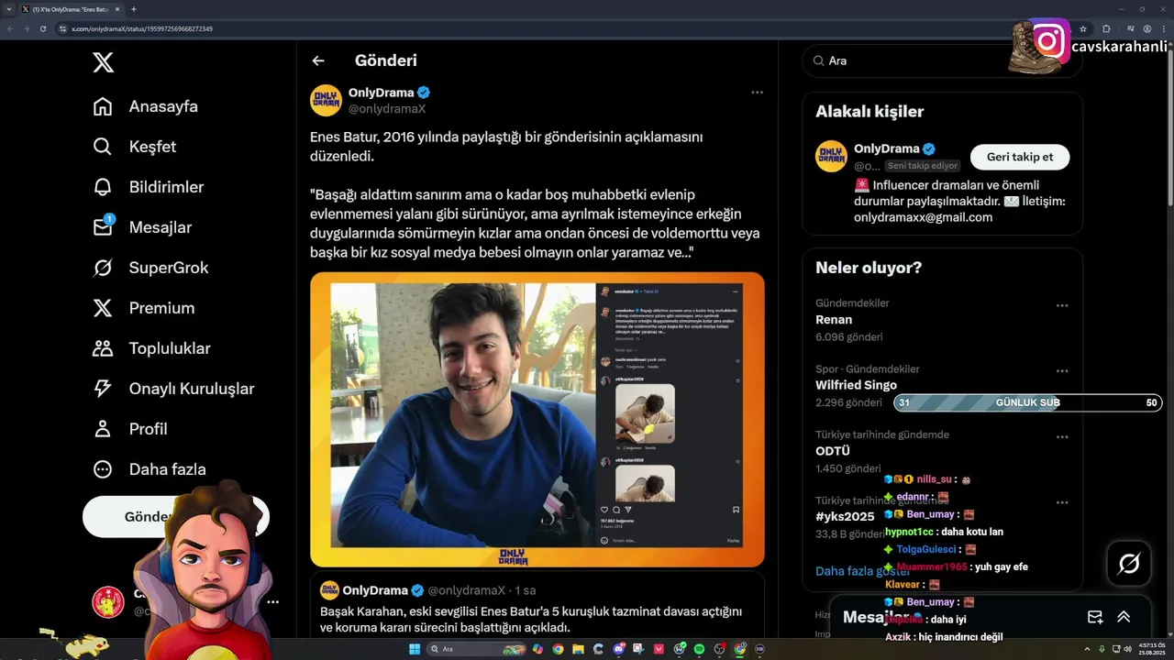Open the tab search dropdown arrow
This screenshot has width=1174, height=660.
[9, 9]
